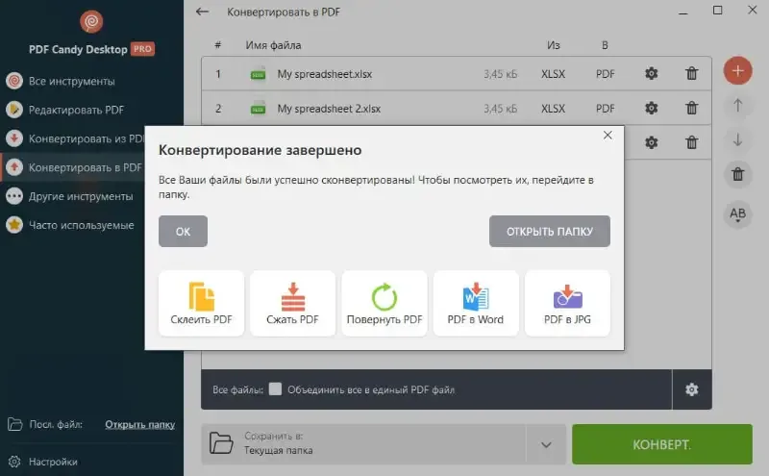Click the ОТКРЫТЬ ПАПКУ button

click(549, 231)
